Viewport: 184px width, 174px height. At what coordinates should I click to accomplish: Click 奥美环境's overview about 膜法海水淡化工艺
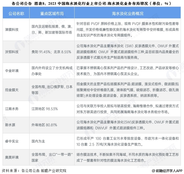(127, 157)
